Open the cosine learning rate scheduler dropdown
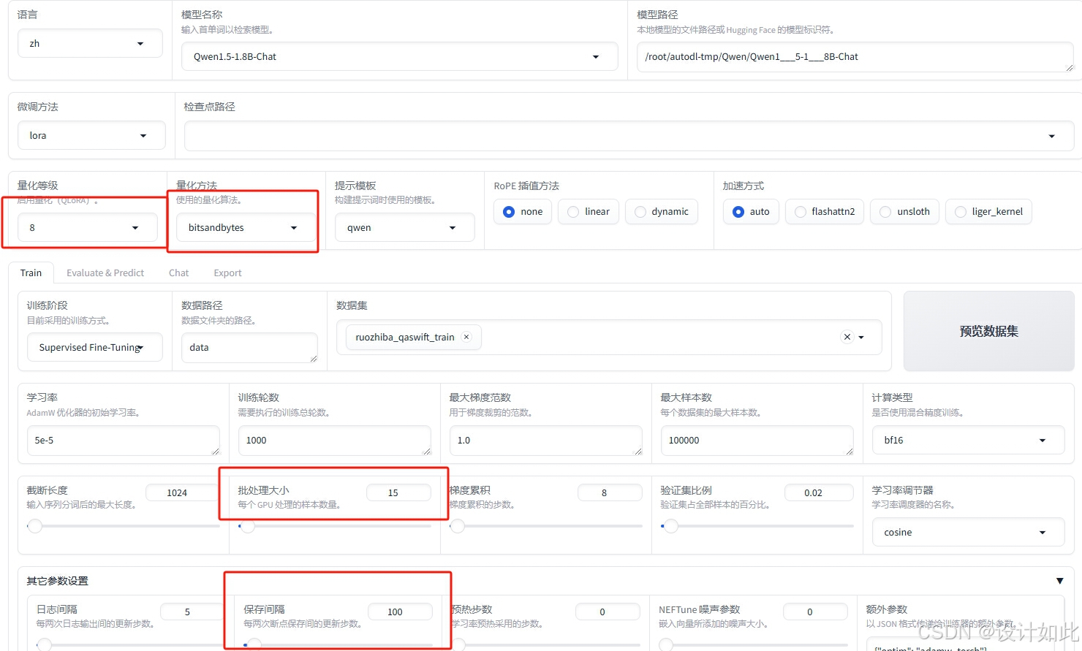This screenshot has width=1082, height=651. 968,532
